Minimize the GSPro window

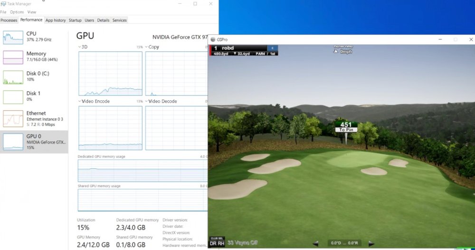coord(440,39)
